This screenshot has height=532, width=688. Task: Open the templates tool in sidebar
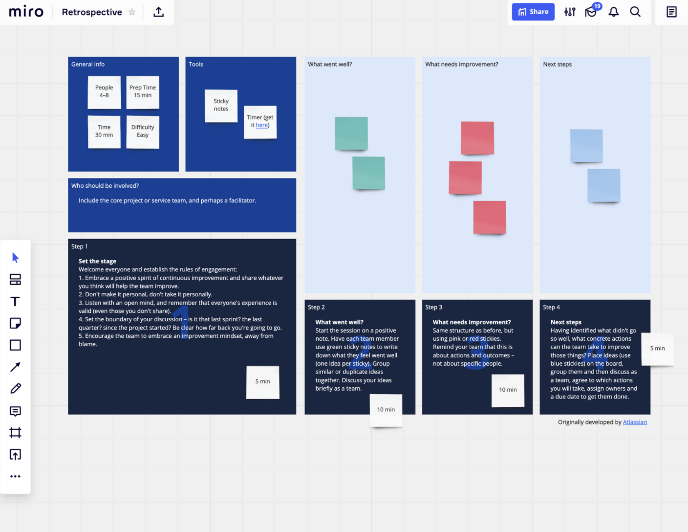pos(15,280)
